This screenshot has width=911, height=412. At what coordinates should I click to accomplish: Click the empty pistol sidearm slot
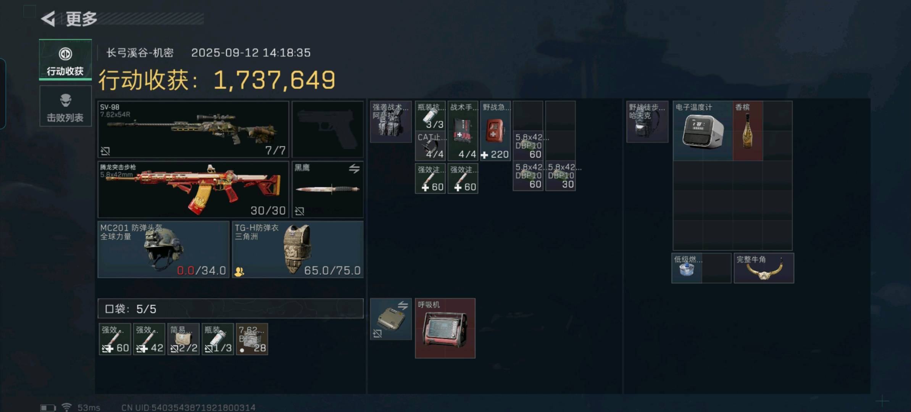(327, 129)
